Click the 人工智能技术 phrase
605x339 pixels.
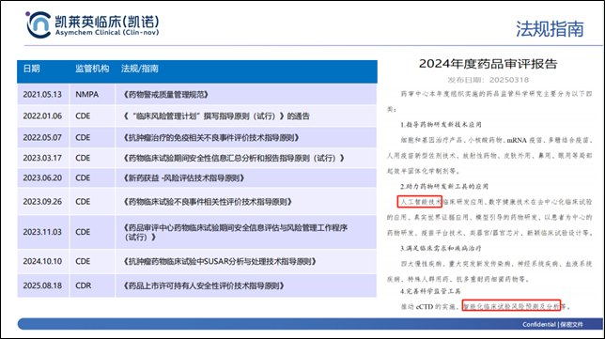click(420, 202)
